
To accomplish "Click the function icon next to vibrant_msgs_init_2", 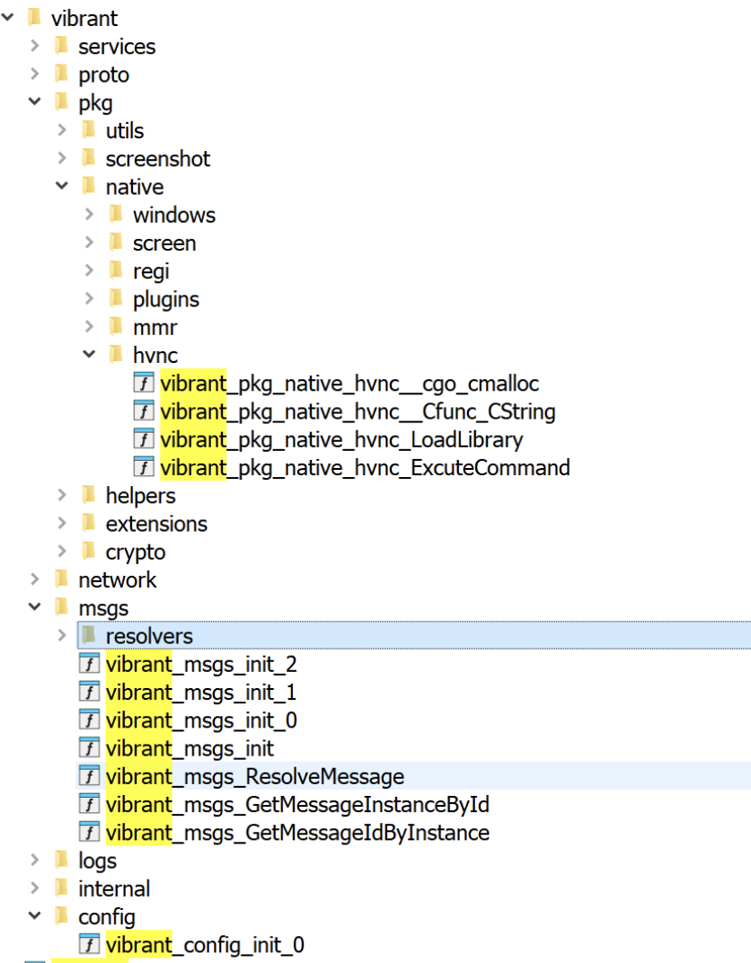I will pyautogui.click(x=89, y=664).
